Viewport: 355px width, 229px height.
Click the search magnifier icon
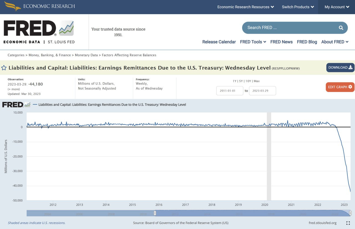pyautogui.click(x=341, y=28)
